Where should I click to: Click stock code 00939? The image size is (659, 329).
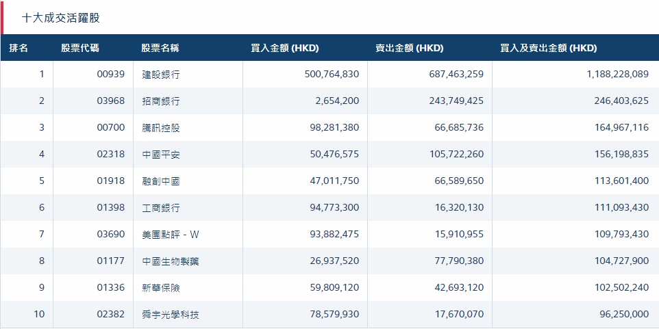[x=111, y=74]
